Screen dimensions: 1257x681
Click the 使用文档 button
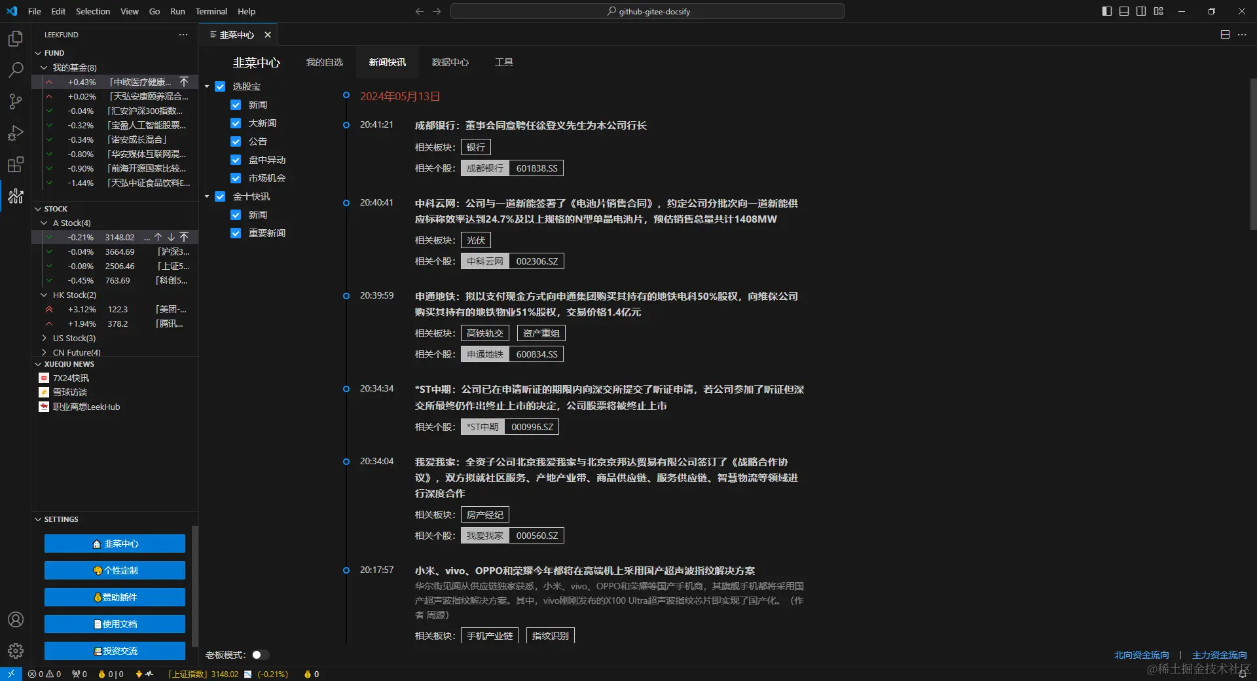point(115,624)
